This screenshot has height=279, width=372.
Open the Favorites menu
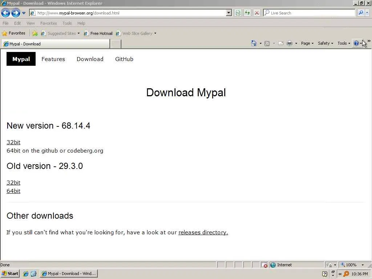(48, 23)
